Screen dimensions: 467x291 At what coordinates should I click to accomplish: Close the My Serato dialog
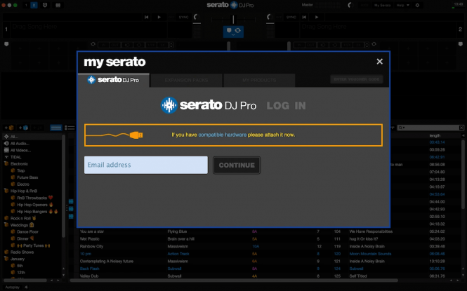(x=379, y=62)
